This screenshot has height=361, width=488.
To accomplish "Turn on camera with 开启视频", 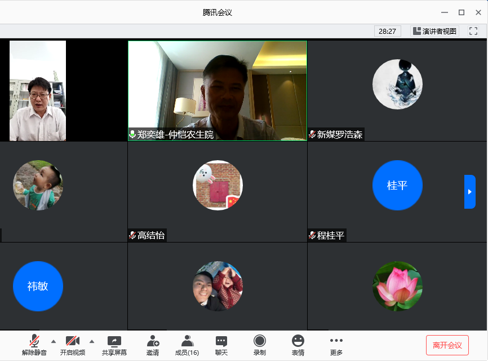I will coord(72,341).
